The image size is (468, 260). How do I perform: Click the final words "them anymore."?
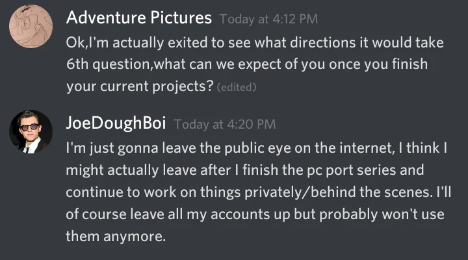116,237
